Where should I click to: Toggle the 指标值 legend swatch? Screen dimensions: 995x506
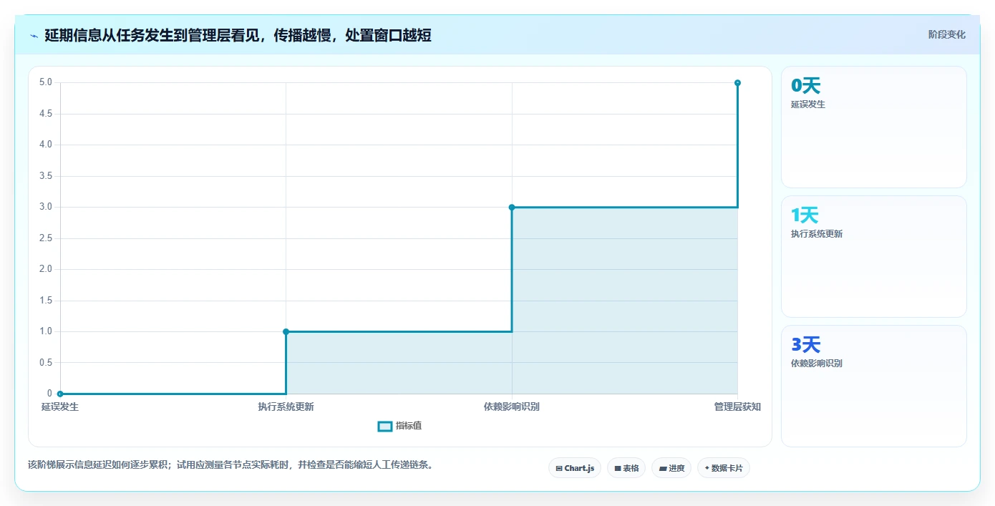384,426
